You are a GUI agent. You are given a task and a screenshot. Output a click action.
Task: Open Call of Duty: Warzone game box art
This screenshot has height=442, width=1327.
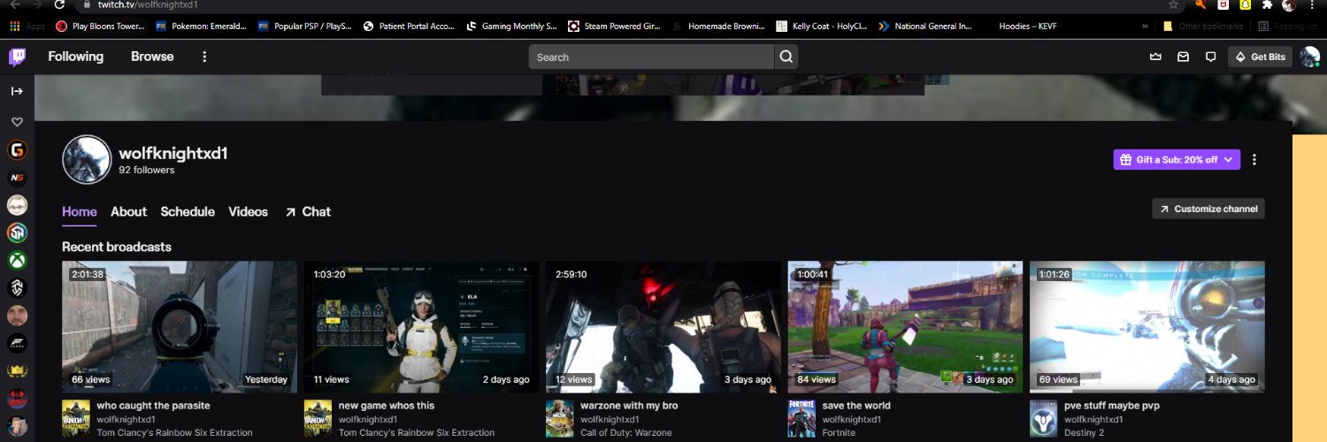coord(560,419)
